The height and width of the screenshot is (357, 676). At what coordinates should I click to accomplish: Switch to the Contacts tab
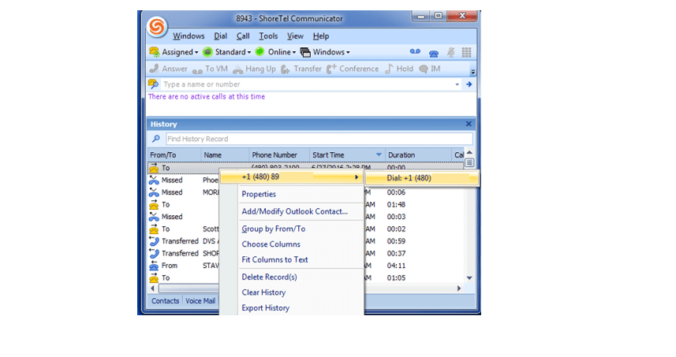[x=165, y=301]
